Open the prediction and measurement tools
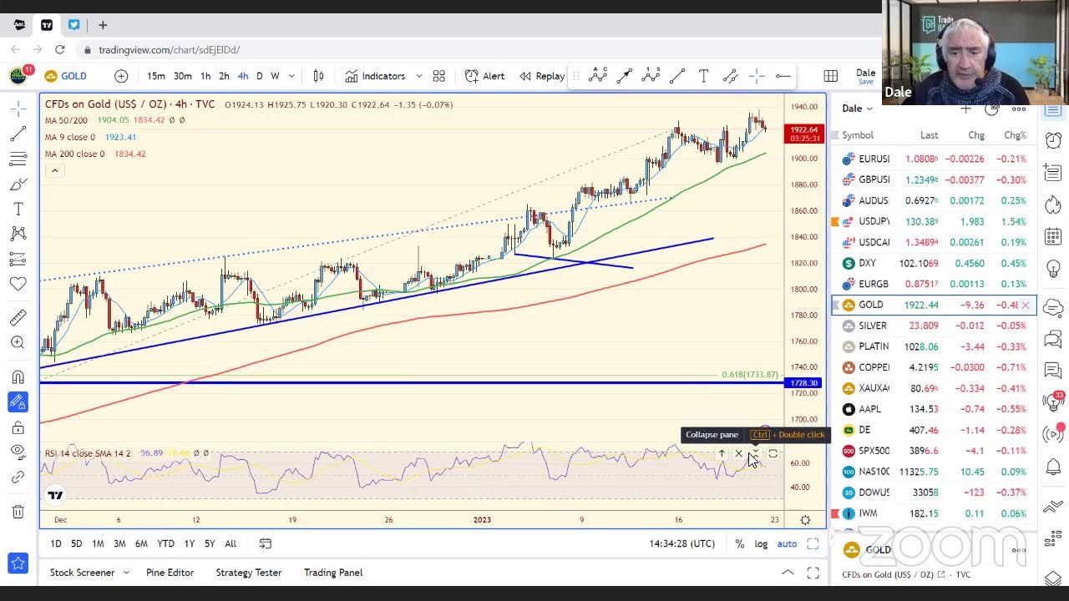This screenshot has width=1069, height=601. pos(18,259)
